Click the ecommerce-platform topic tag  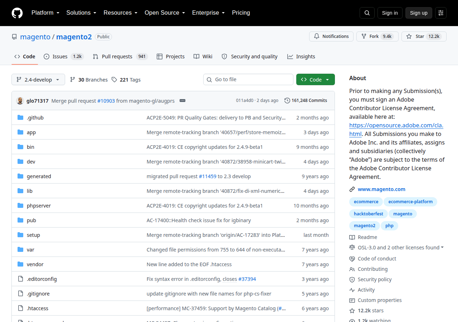[x=410, y=202]
